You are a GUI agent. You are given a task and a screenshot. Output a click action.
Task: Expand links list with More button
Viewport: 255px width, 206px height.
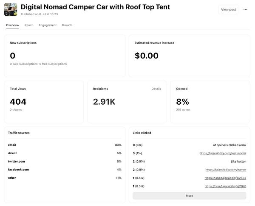(x=189, y=196)
